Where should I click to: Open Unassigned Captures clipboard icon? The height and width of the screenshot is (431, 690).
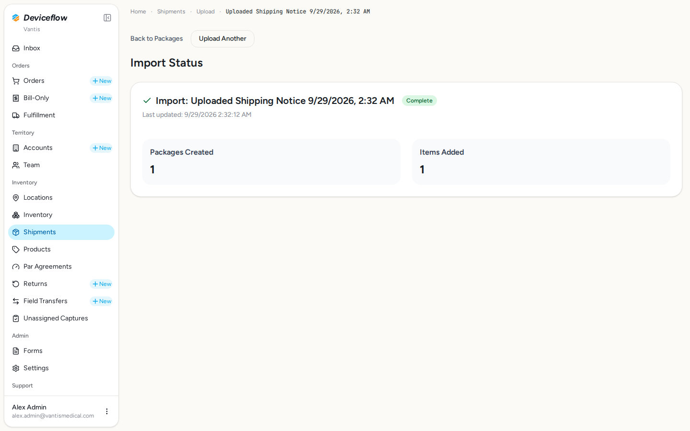click(16, 318)
